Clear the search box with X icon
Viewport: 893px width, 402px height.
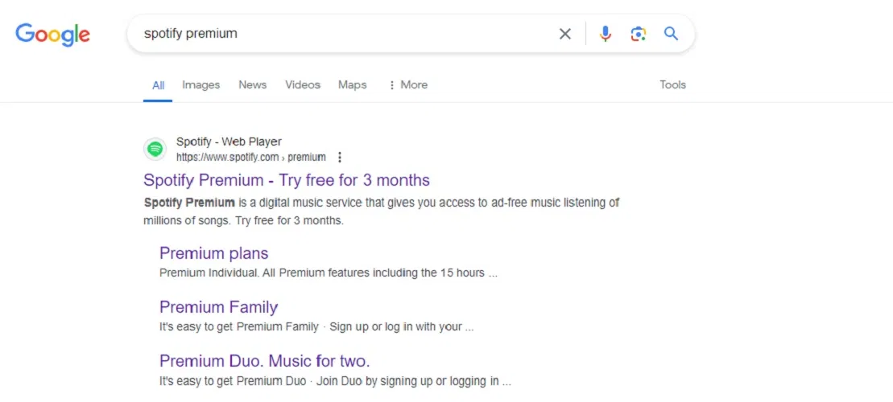click(x=564, y=34)
